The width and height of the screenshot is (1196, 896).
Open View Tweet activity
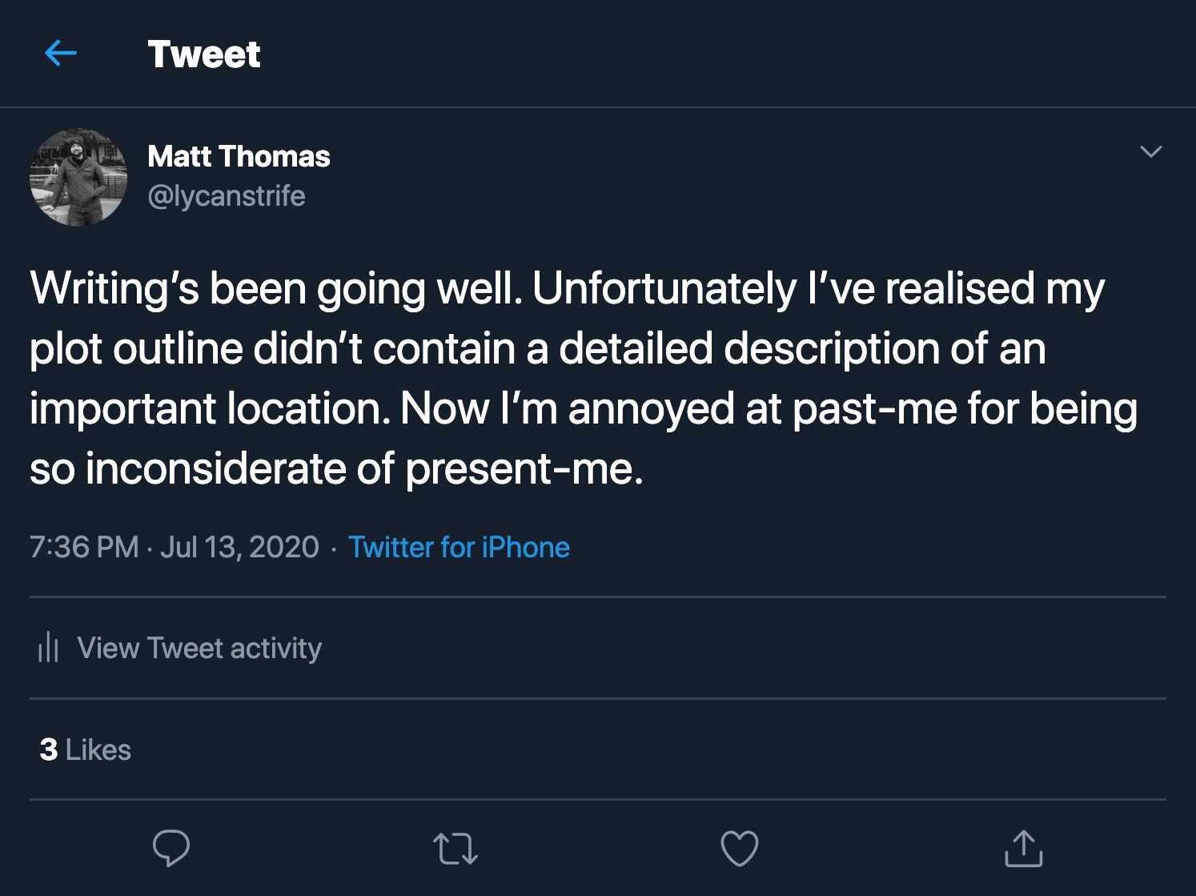[x=199, y=648]
